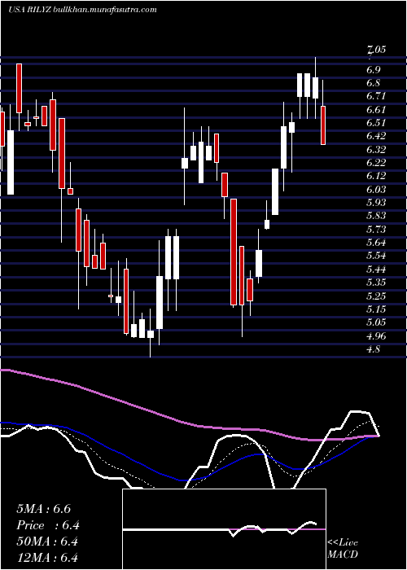Select the 6.71 price level label

click(375, 96)
